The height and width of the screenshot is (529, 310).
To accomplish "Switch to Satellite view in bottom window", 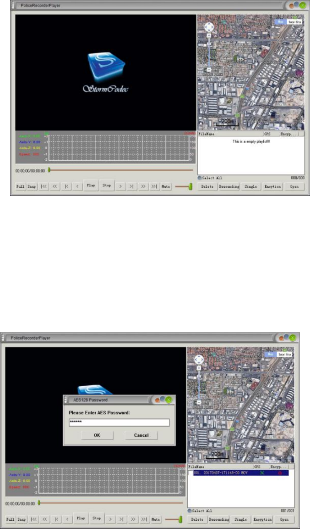I will [284, 355].
